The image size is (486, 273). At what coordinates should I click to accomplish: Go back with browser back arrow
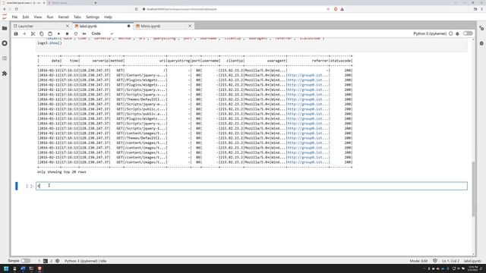[x=4, y=9]
